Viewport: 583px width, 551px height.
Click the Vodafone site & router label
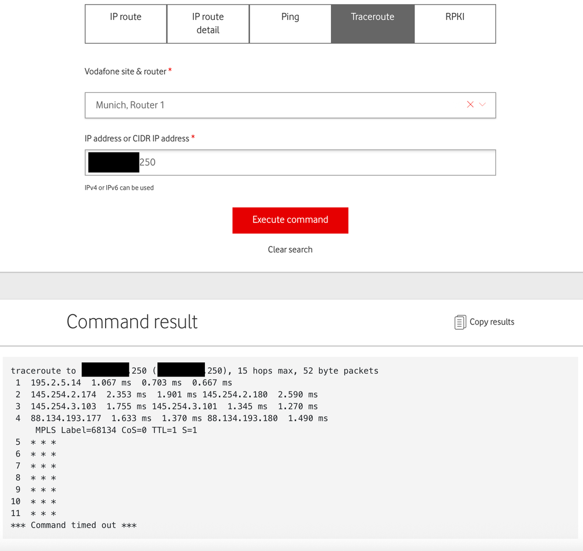click(x=125, y=71)
